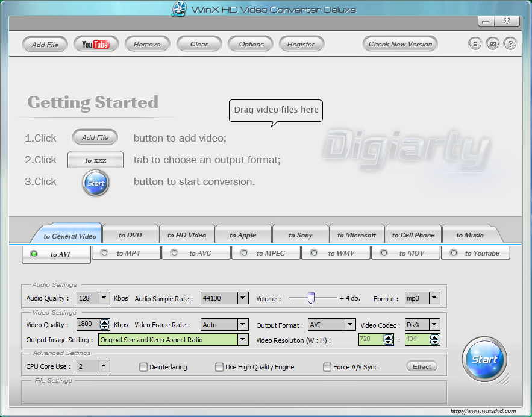
Task: Select the to AVI radio option
Action: 34,254
